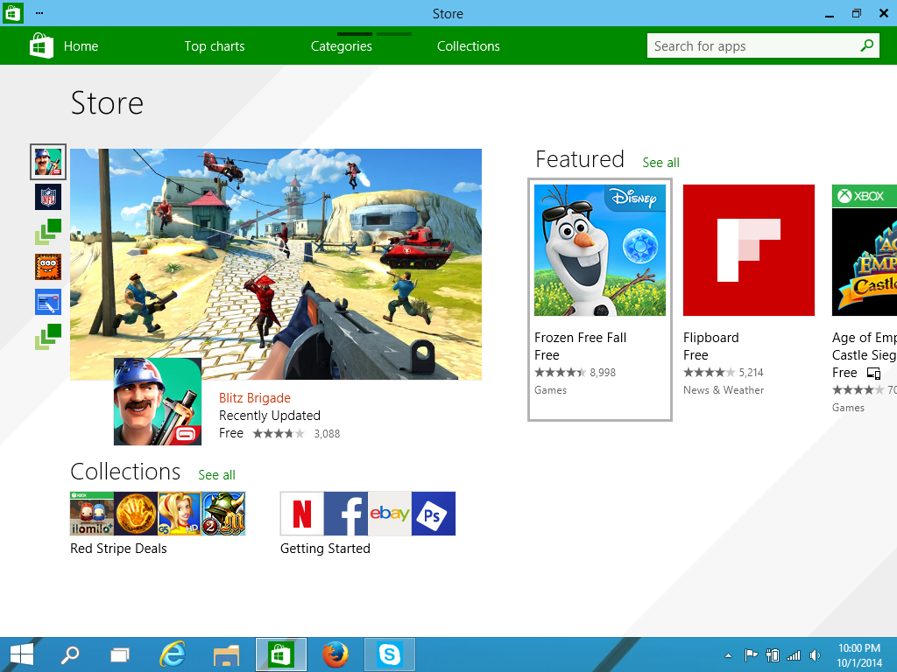This screenshot has height=672, width=897.
Task: Select the blue app thumbnail in spotlight list
Action: point(48,302)
